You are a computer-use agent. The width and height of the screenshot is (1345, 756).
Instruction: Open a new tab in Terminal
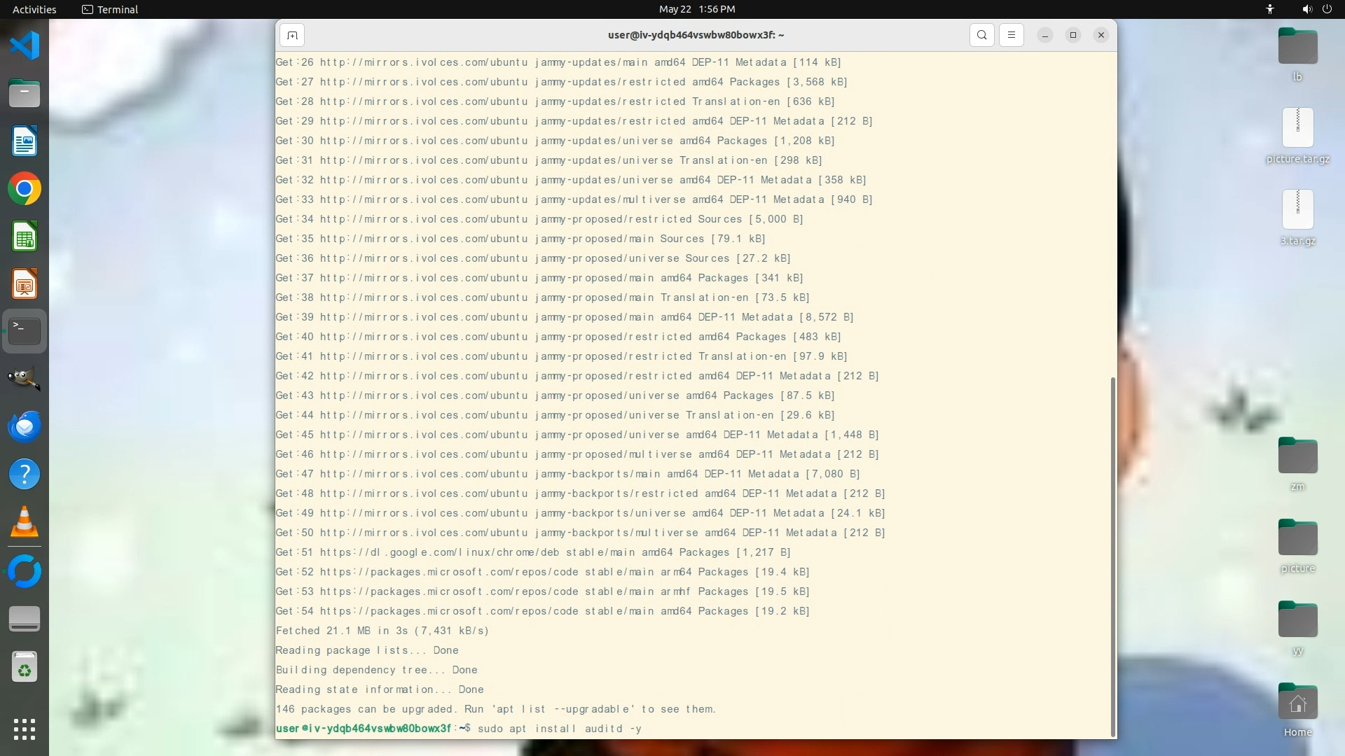point(292,35)
